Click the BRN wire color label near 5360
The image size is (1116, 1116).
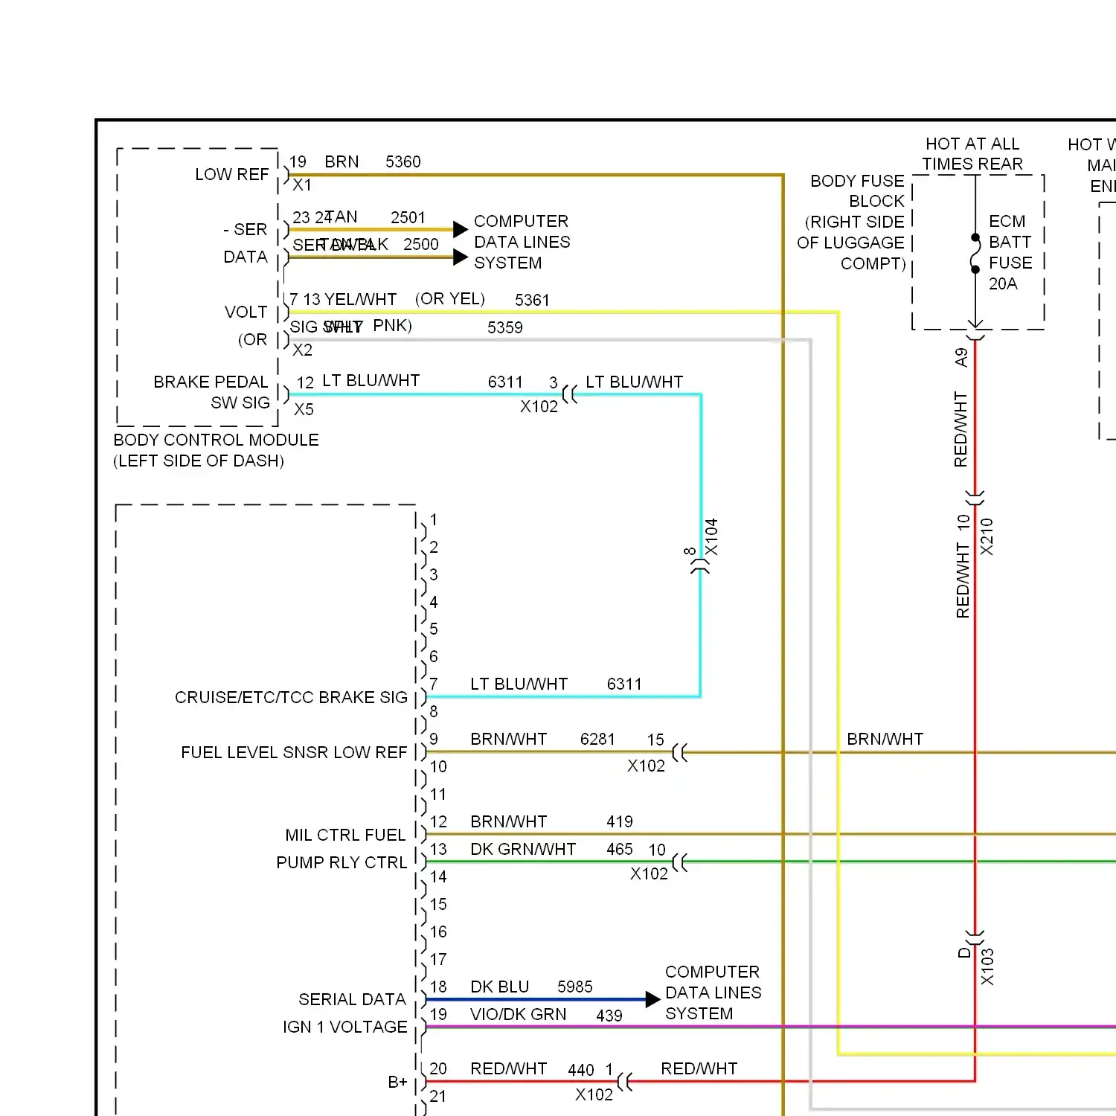(x=341, y=161)
